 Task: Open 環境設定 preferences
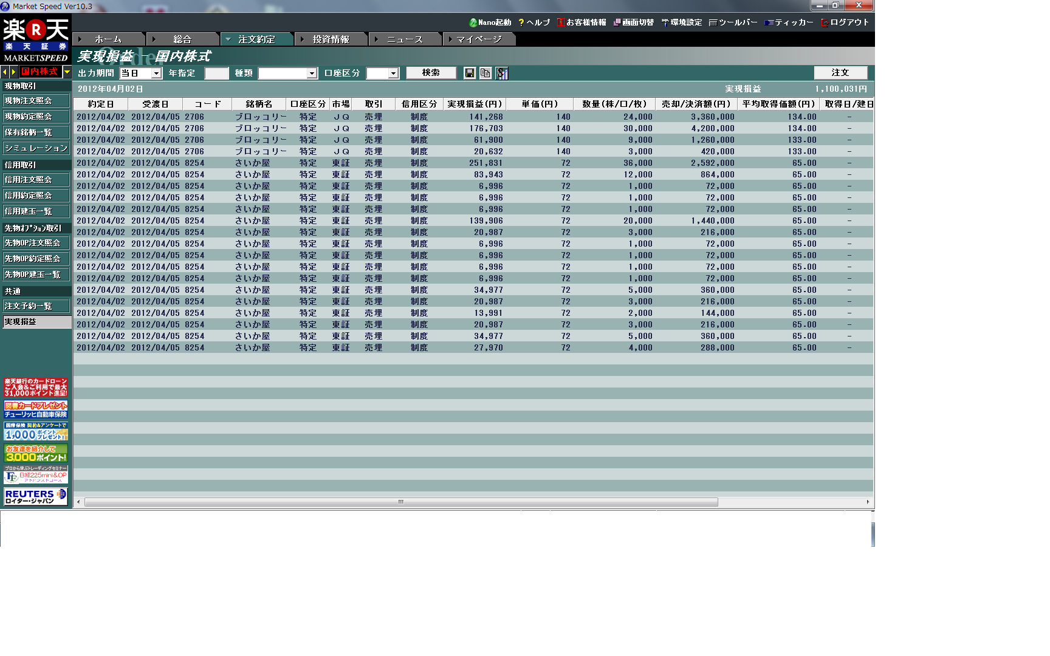682,22
